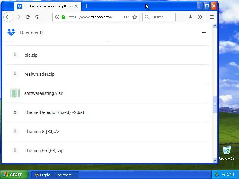The image size is (239, 179).
Task: Click the page scrollbar up arrow
Action: [215, 26]
